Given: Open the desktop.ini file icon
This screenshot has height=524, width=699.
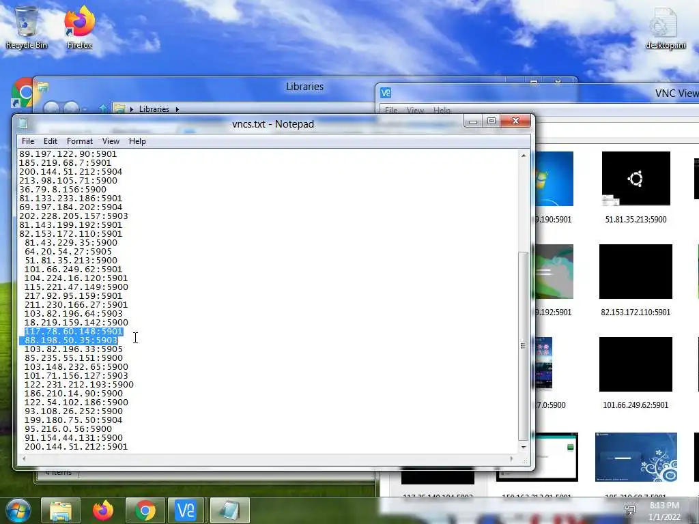Looking at the screenshot, I should point(665,27).
